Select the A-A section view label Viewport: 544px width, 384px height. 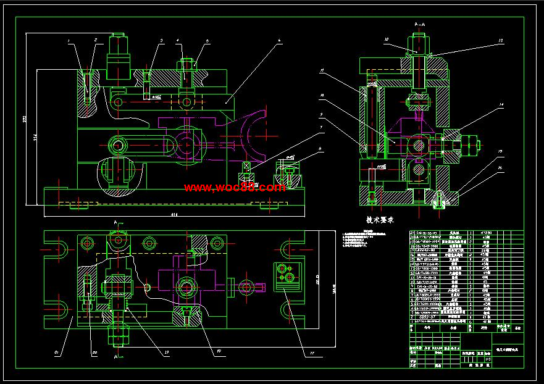click(x=420, y=24)
